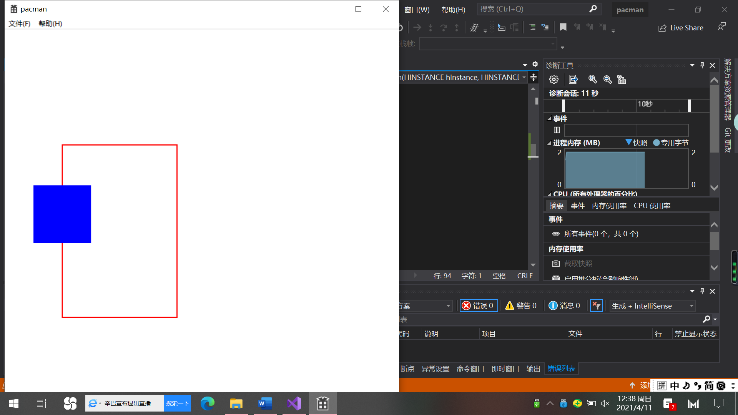Toggle 错误 0 filter

479,305
